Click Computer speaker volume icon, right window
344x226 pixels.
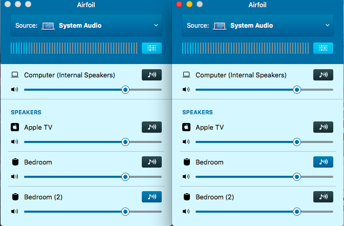[186, 89]
